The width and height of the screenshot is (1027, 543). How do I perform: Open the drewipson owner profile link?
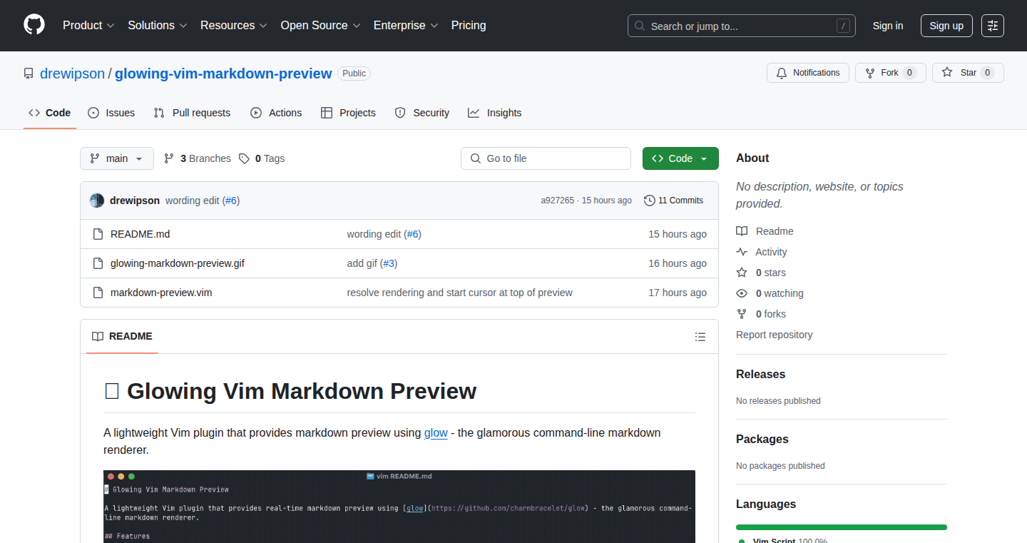[72, 73]
